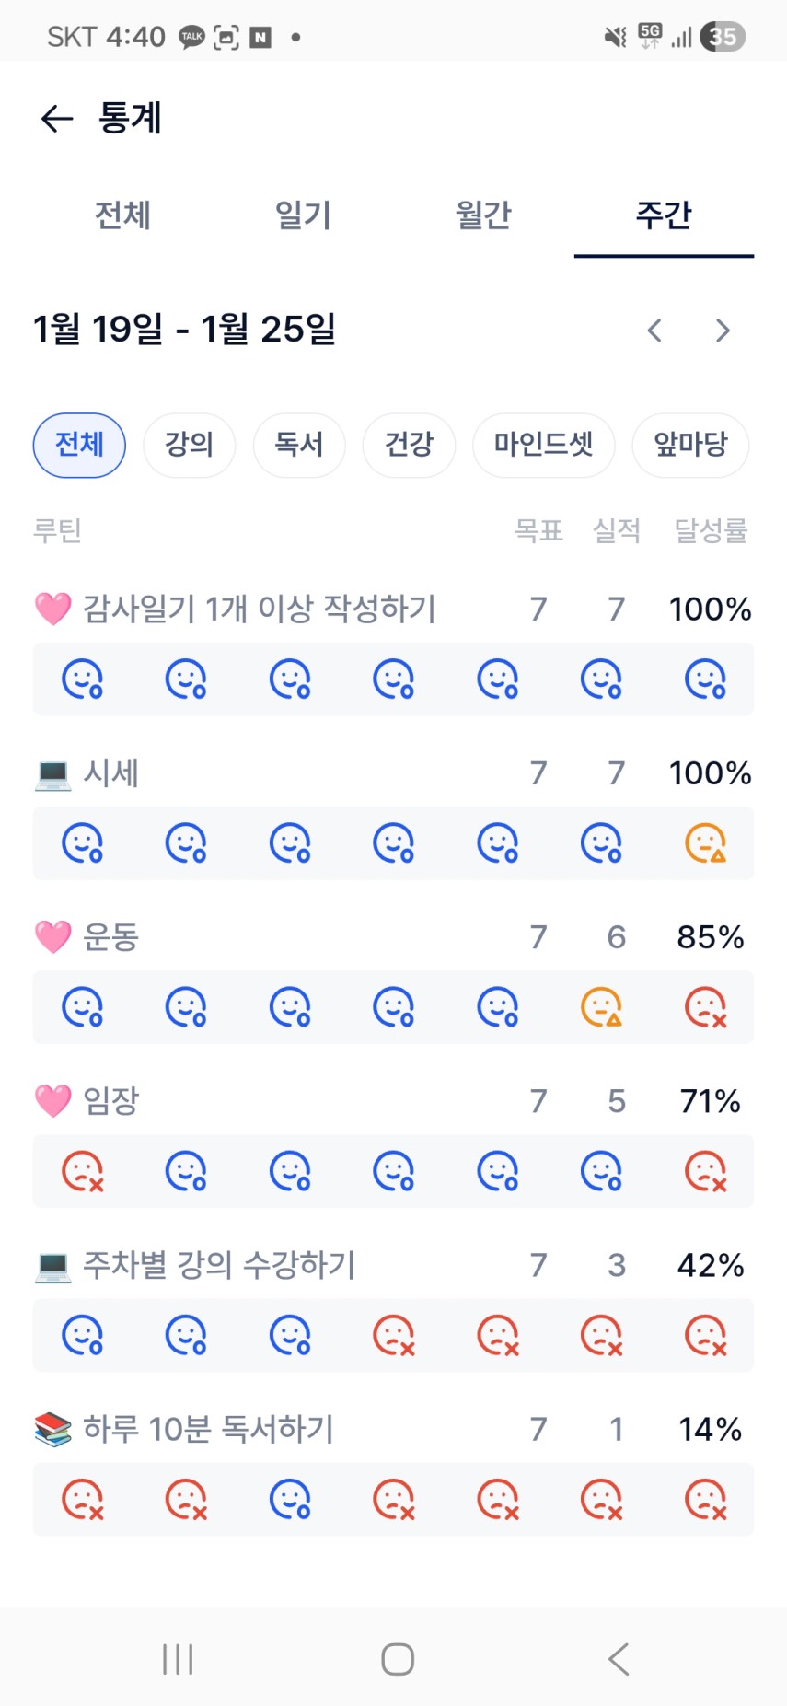
Task: Tap the orange partial face in 시세 row
Action: [705, 843]
